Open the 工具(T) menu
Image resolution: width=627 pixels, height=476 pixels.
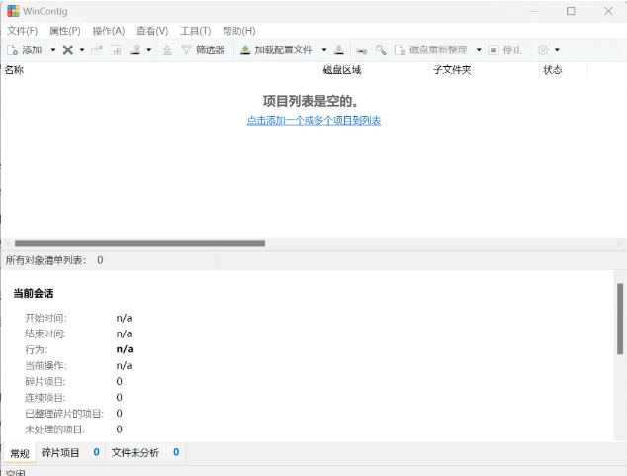tap(196, 31)
